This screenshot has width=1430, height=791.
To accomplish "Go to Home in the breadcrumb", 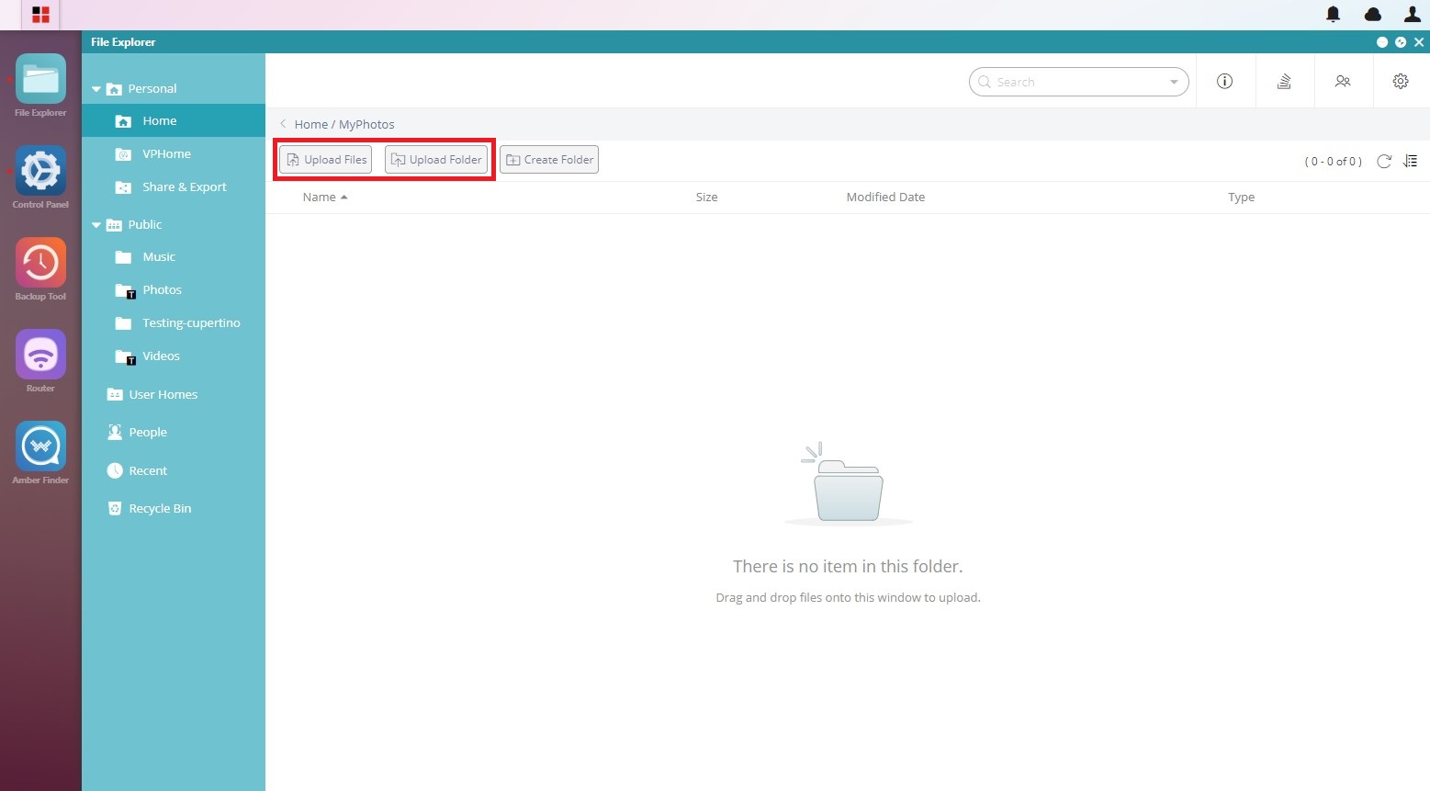I will click(310, 124).
